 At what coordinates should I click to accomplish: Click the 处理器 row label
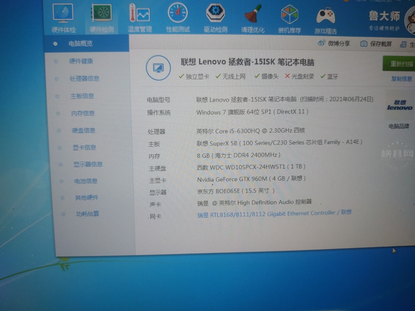point(156,132)
